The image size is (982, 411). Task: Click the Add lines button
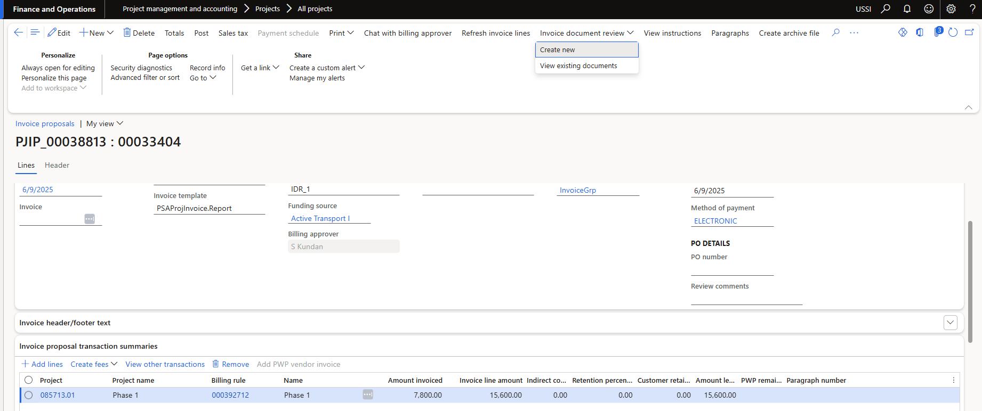tap(42, 364)
